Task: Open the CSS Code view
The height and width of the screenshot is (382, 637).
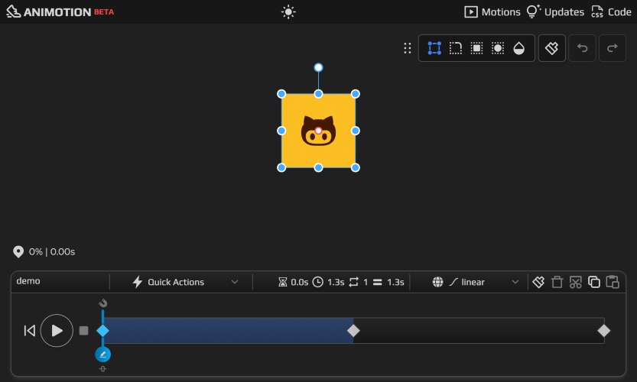Action: [x=612, y=11]
